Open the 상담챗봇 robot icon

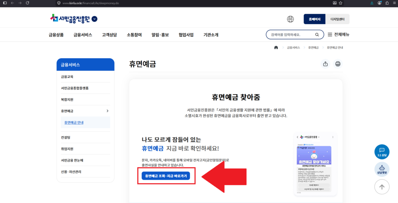coord(382,169)
